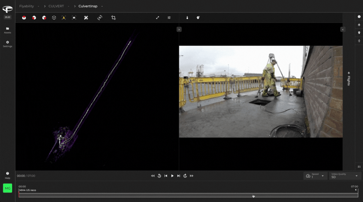The image size is (363, 202).
Task: Click the thermometer thermal view icon
Action: (x=187, y=18)
